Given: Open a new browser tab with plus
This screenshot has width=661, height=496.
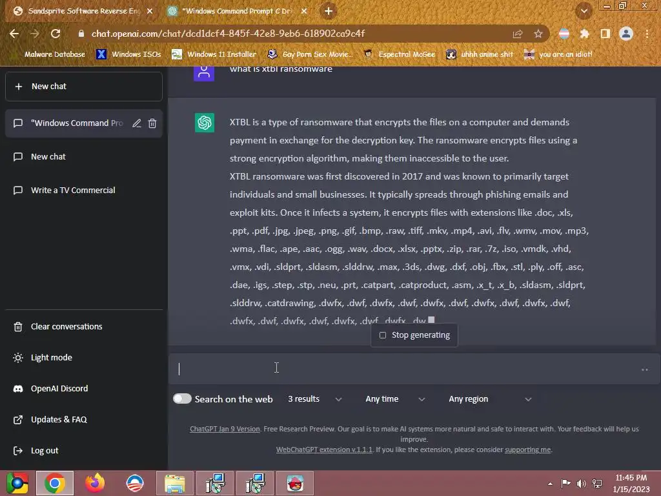Looking at the screenshot, I should tap(329, 11).
